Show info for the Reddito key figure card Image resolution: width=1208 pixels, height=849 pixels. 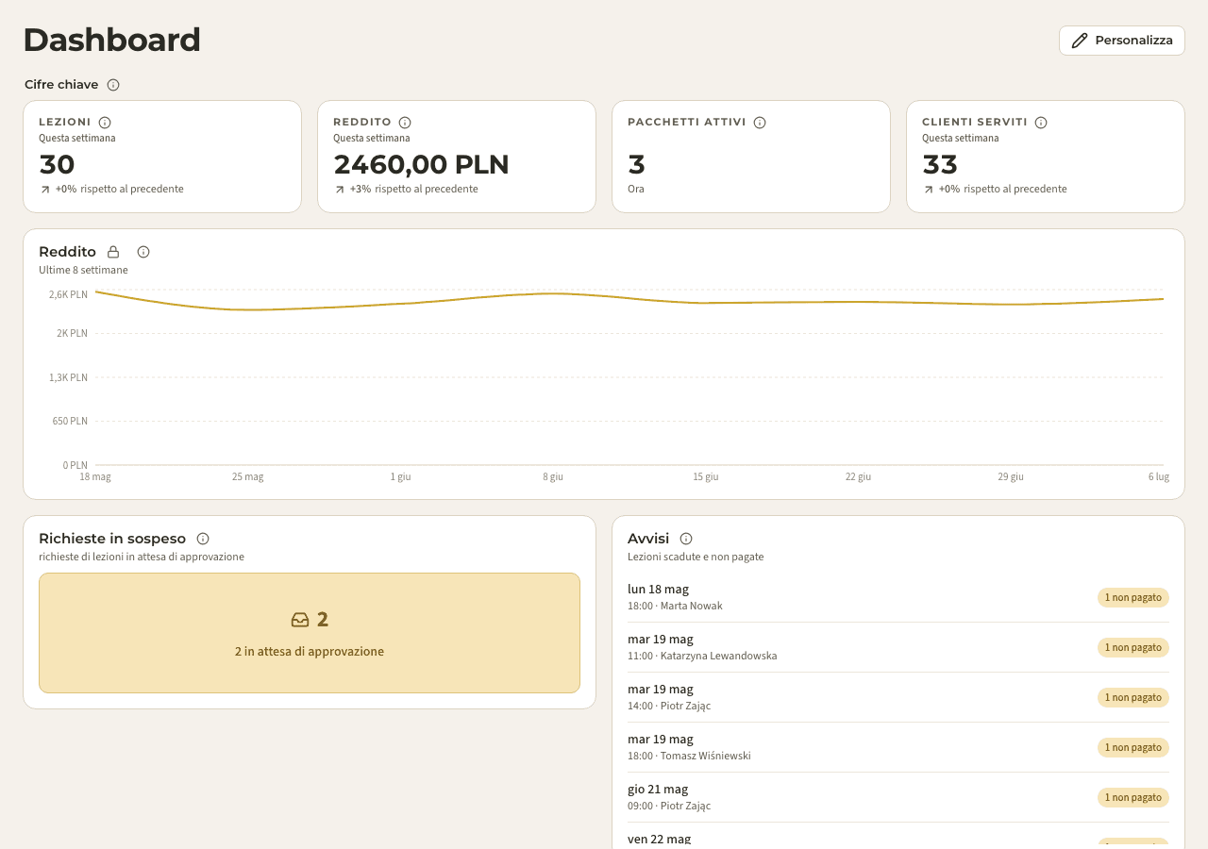[x=405, y=123]
